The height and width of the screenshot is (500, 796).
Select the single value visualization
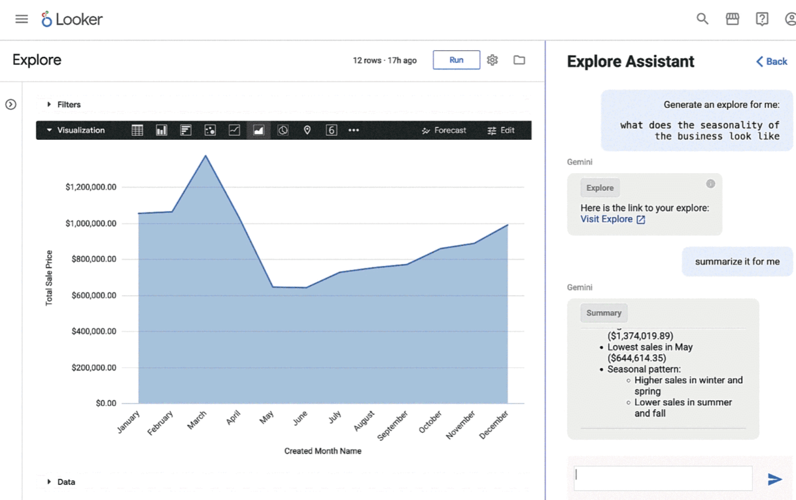click(332, 130)
